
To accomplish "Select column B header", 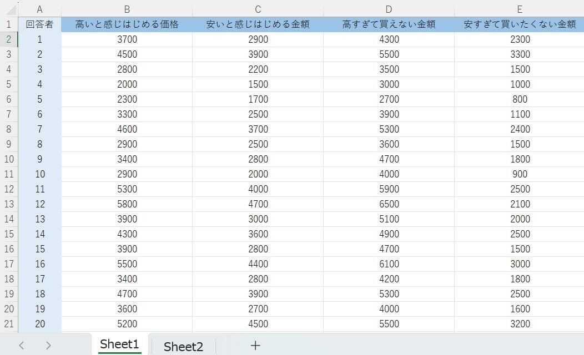I will point(127,9).
